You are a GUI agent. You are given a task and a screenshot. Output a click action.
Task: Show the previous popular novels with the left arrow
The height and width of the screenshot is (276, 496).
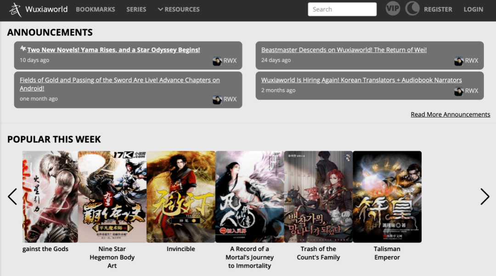pos(12,197)
